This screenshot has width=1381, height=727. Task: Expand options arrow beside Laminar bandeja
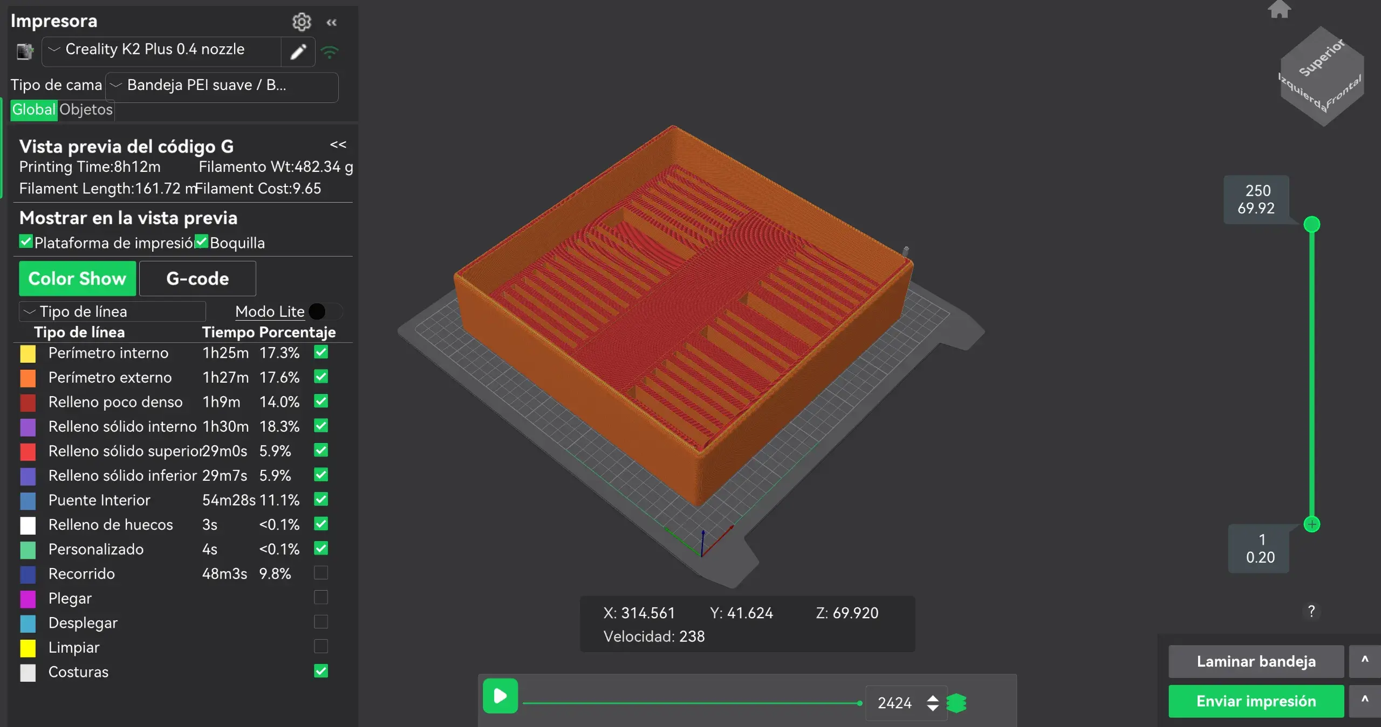click(x=1365, y=661)
